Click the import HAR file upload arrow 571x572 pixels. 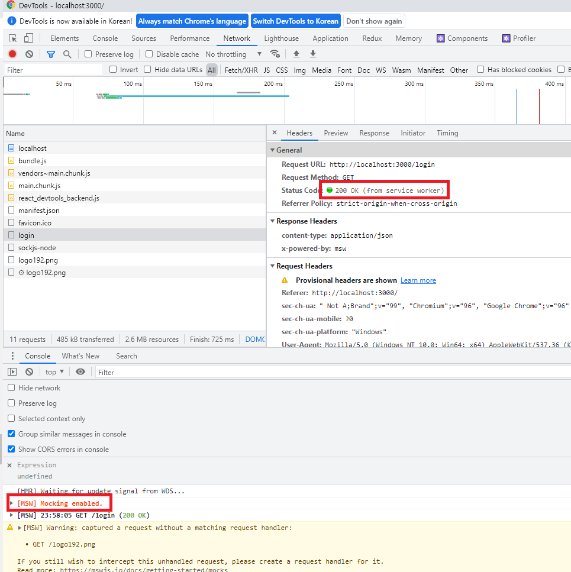coord(296,54)
